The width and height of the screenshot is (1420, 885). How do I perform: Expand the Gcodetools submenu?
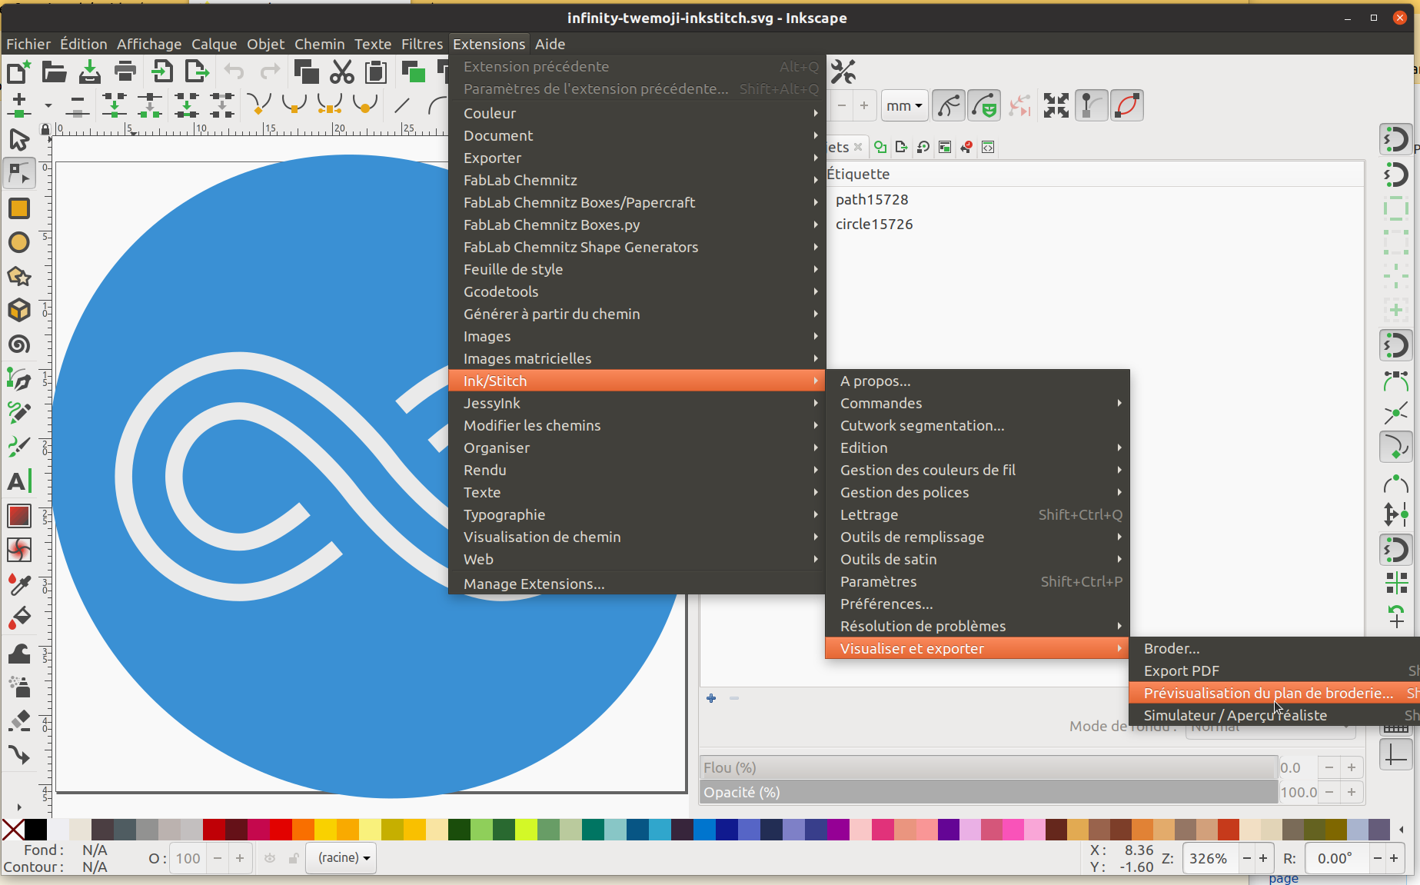(x=637, y=291)
